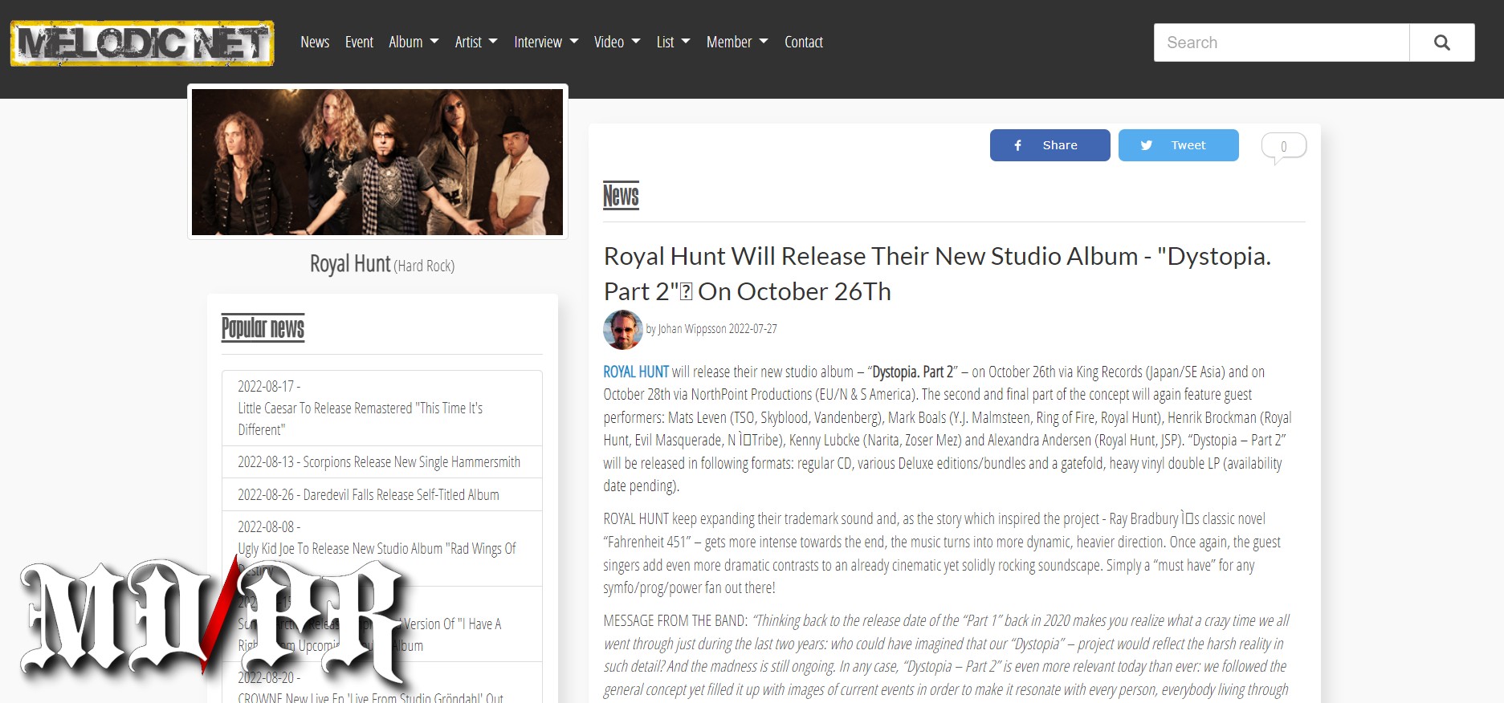Screen dimensions: 1504x703
Task: Expand the Interview dropdown menu
Action: click(x=546, y=42)
